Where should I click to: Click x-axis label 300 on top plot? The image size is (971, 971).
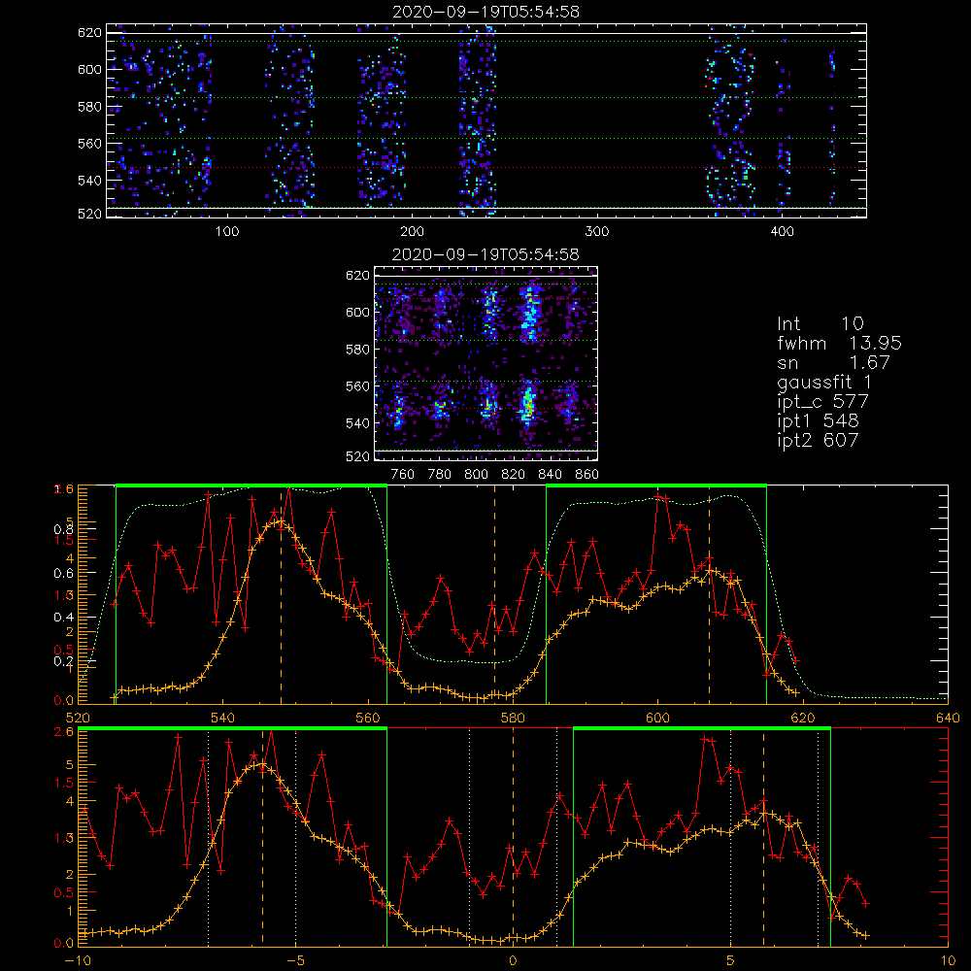(596, 232)
